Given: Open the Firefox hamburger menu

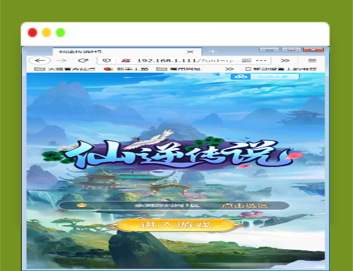Looking at the screenshot, I should click(x=312, y=61).
